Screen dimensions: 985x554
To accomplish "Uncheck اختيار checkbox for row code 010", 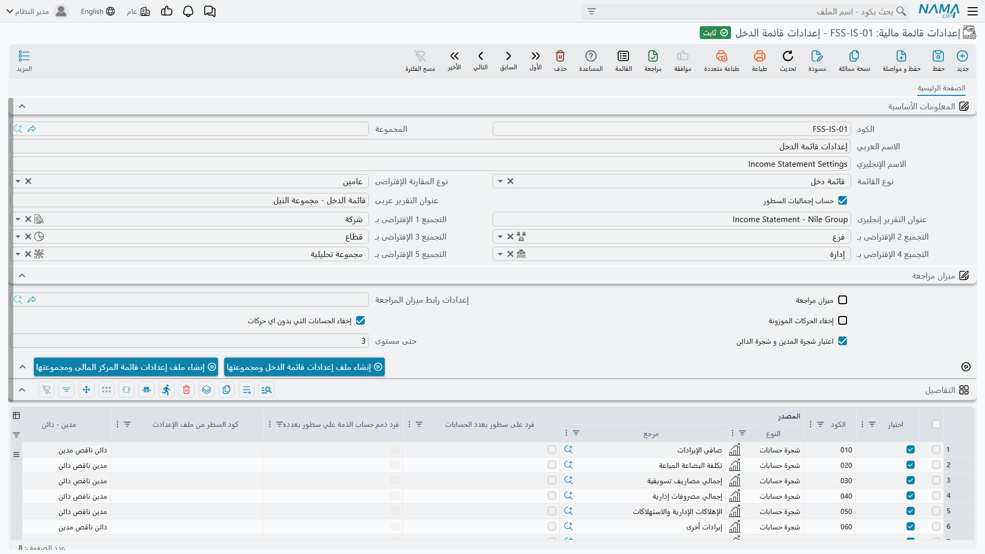I will (x=911, y=449).
